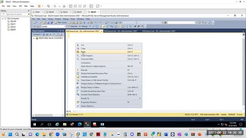Collapse the My Computer library node

coord(3,19)
